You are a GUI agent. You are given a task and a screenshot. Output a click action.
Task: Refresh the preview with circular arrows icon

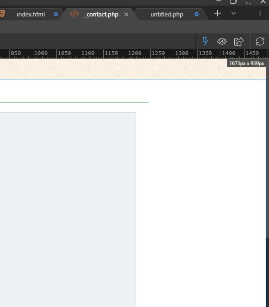[260, 41]
